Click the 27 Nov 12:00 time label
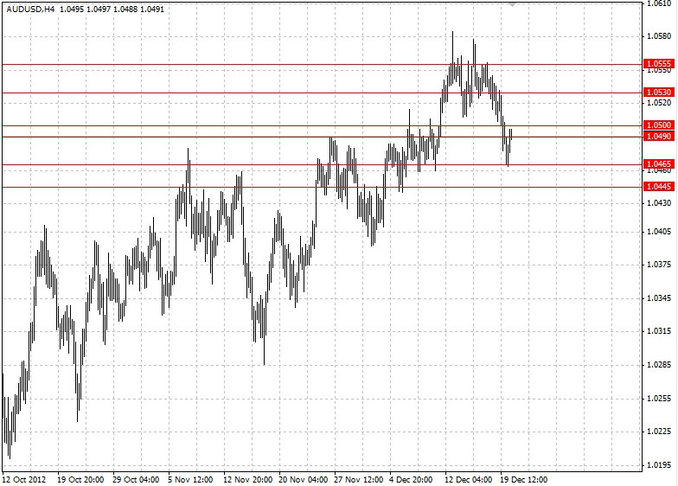This screenshot has width=678, height=486. pos(358,479)
